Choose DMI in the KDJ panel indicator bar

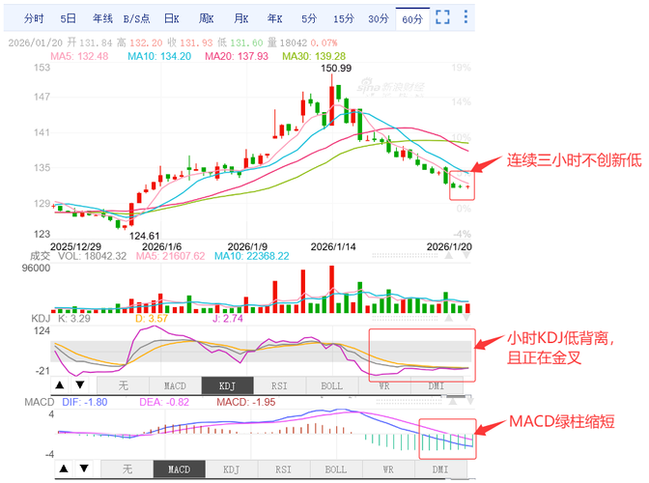pyautogui.click(x=437, y=385)
